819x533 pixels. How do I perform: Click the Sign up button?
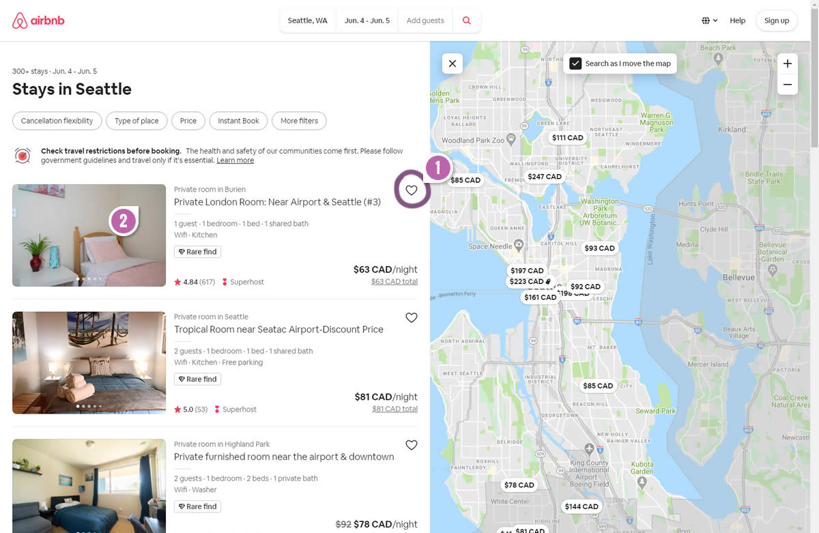(777, 20)
